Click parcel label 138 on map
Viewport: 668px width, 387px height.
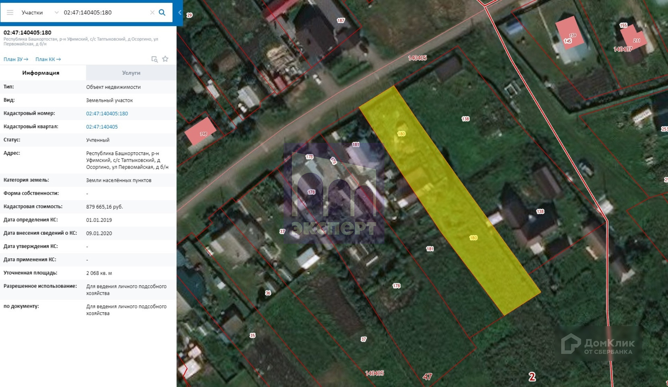pyautogui.click(x=466, y=119)
